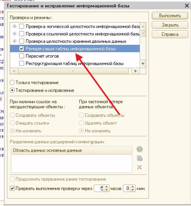Enable the logical integrity check checkbox
Viewport: 191px width, 206px height.
(21, 26)
